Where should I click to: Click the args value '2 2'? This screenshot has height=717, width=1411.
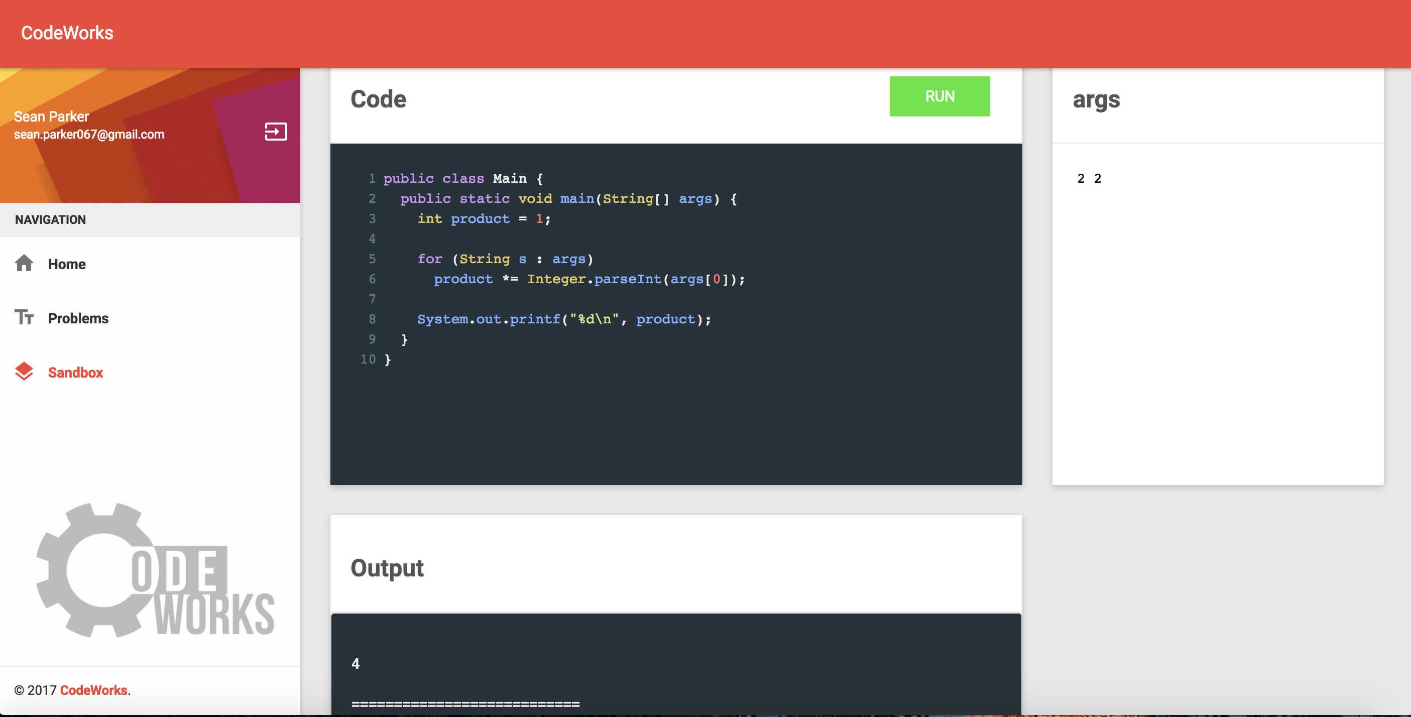(x=1089, y=179)
